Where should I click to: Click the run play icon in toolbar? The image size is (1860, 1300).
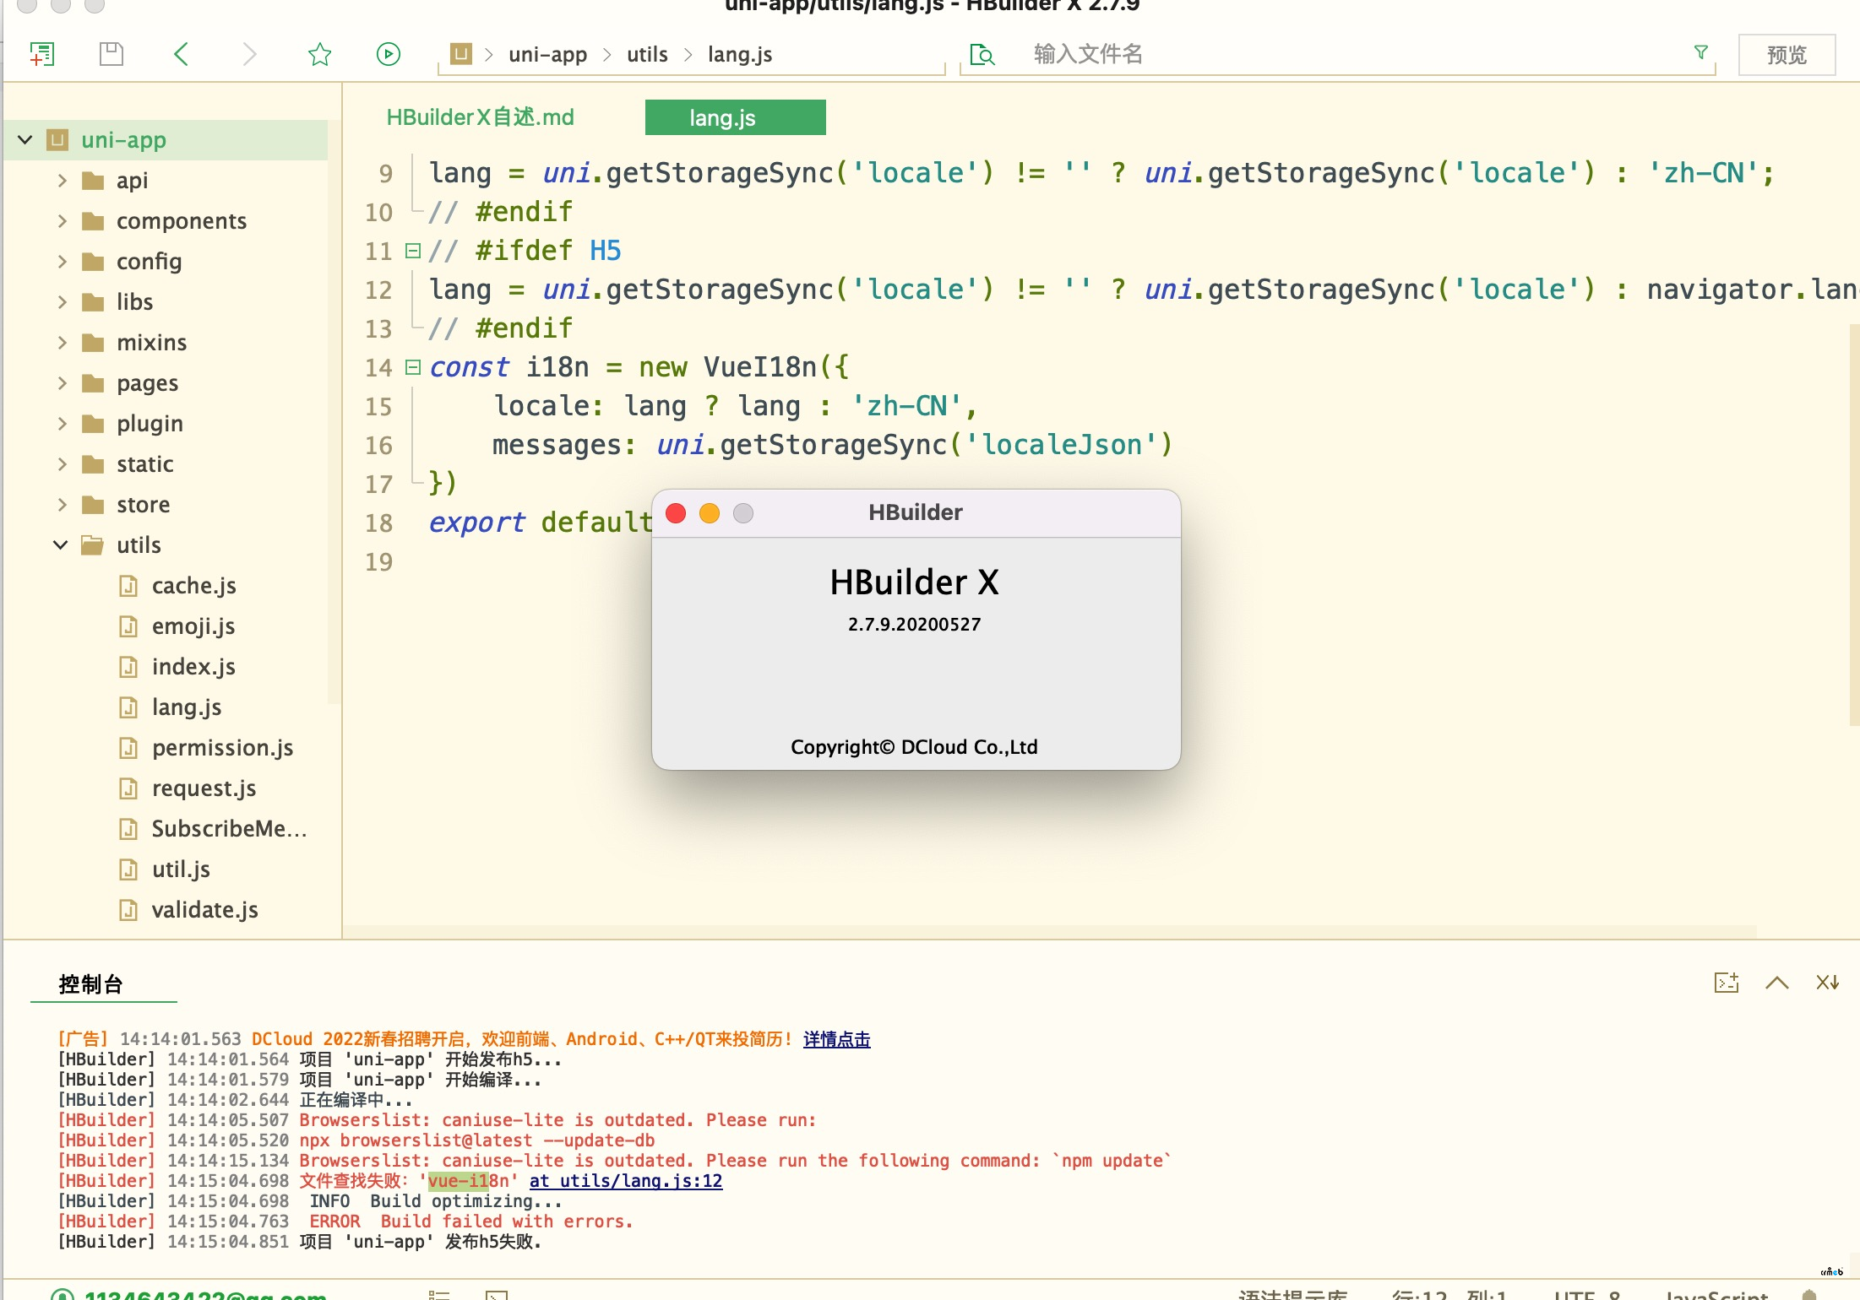tap(389, 54)
